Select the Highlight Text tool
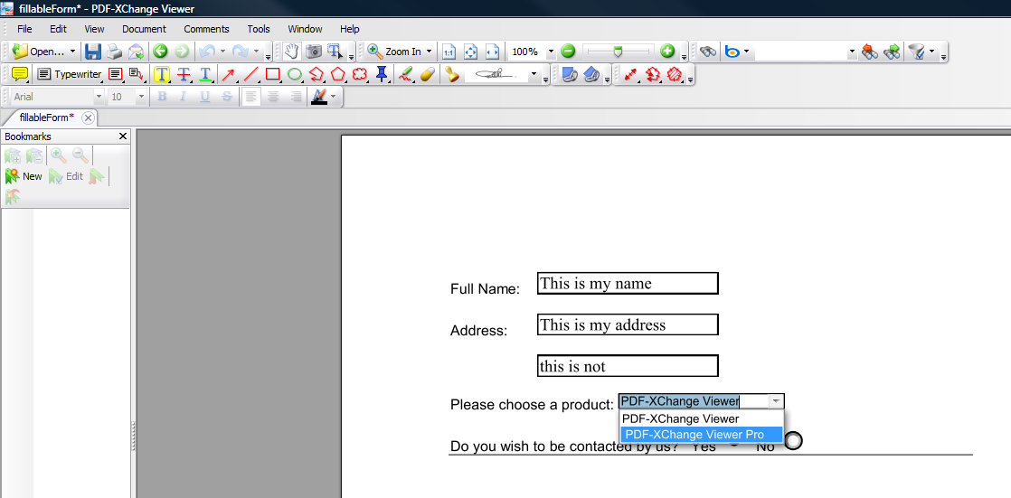Viewport: 1011px width, 498px height. pos(162,74)
